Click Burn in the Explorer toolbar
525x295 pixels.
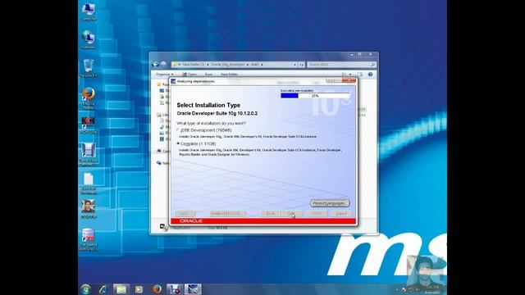pyautogui.click(x=208, y=75)
